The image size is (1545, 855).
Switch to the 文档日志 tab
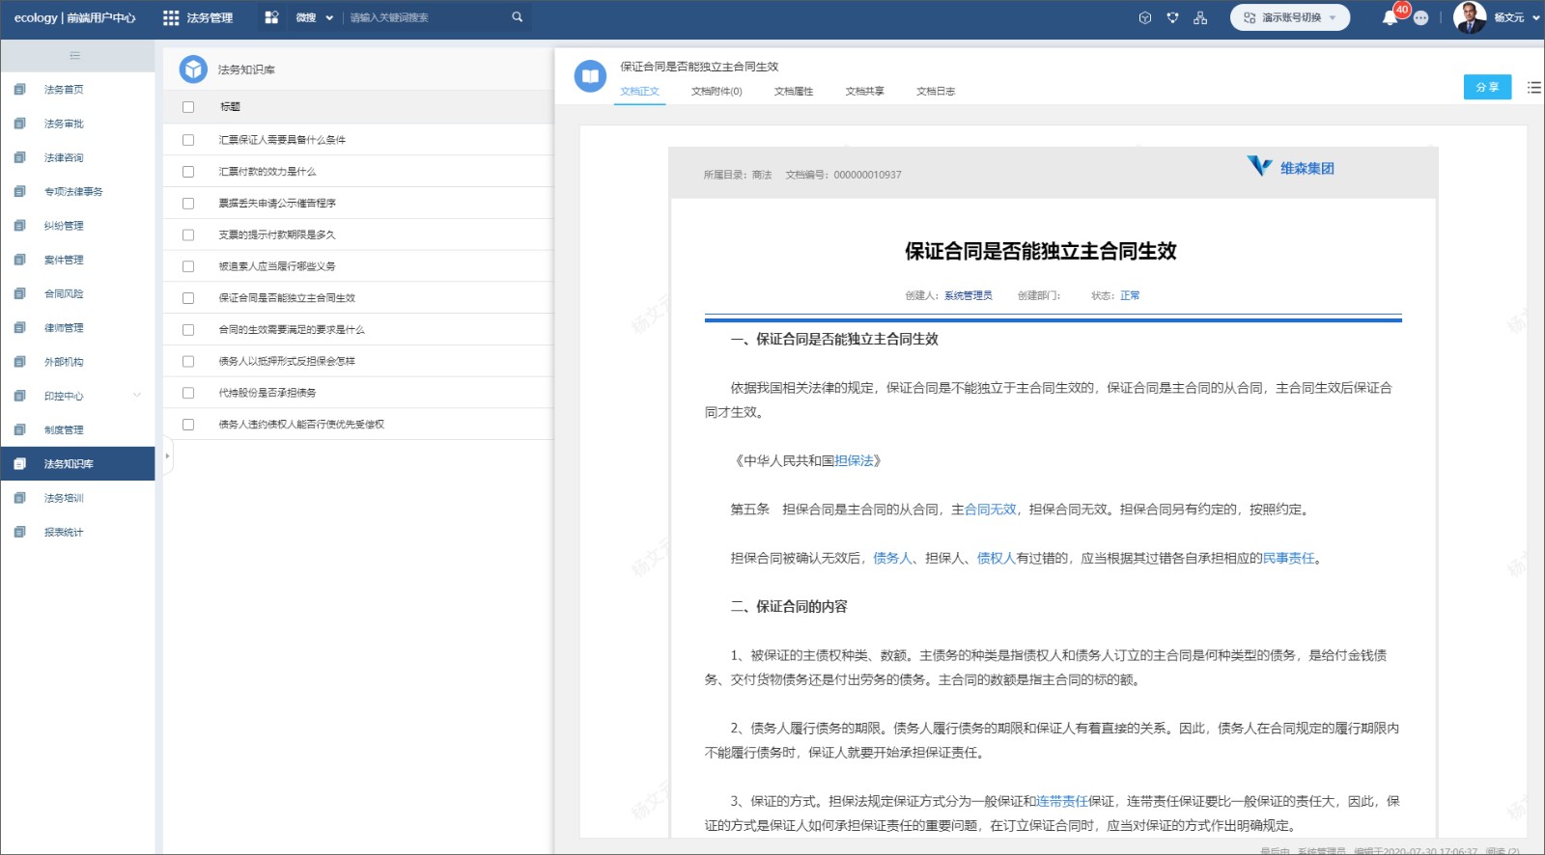936,92
